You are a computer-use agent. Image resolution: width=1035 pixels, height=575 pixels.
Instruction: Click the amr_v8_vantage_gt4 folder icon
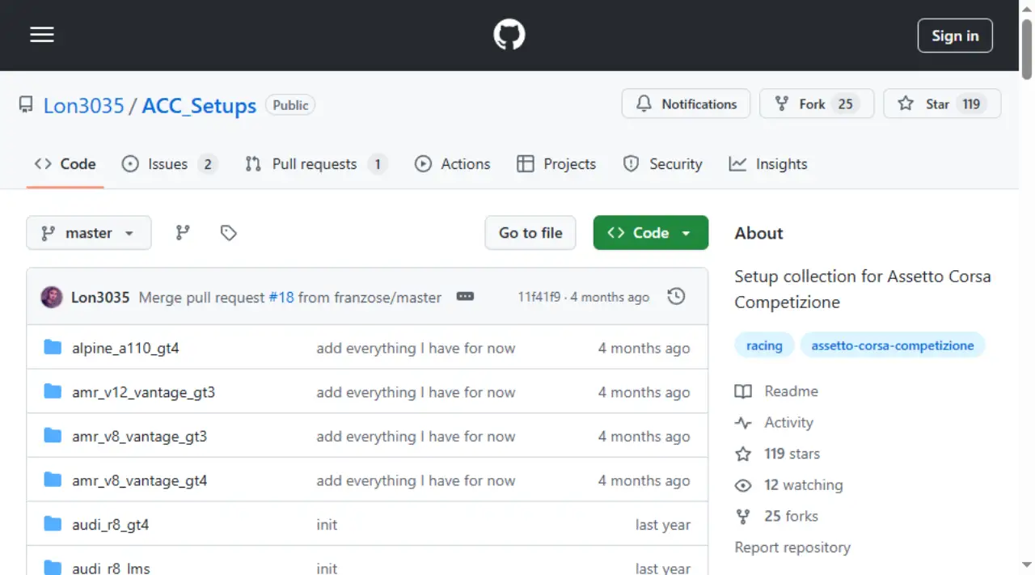pos(53,480)
